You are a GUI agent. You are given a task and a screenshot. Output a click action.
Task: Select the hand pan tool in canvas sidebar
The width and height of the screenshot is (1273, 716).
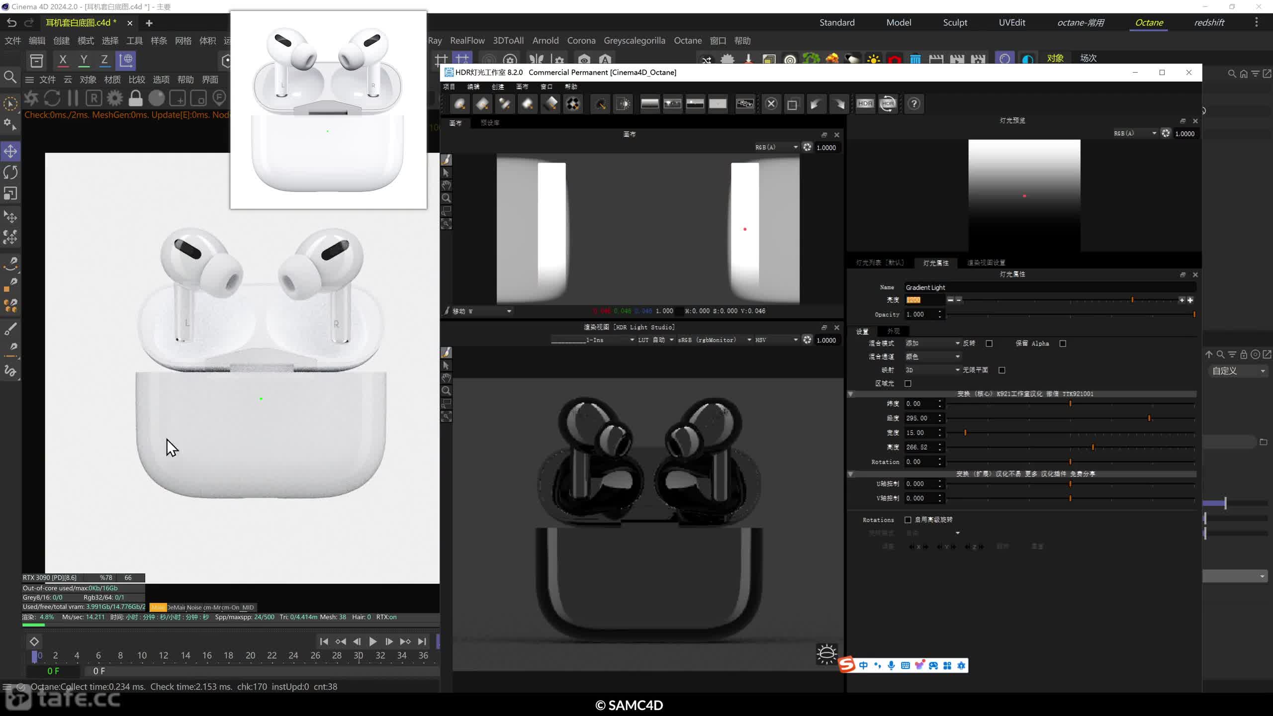click(x=446, y=185)
